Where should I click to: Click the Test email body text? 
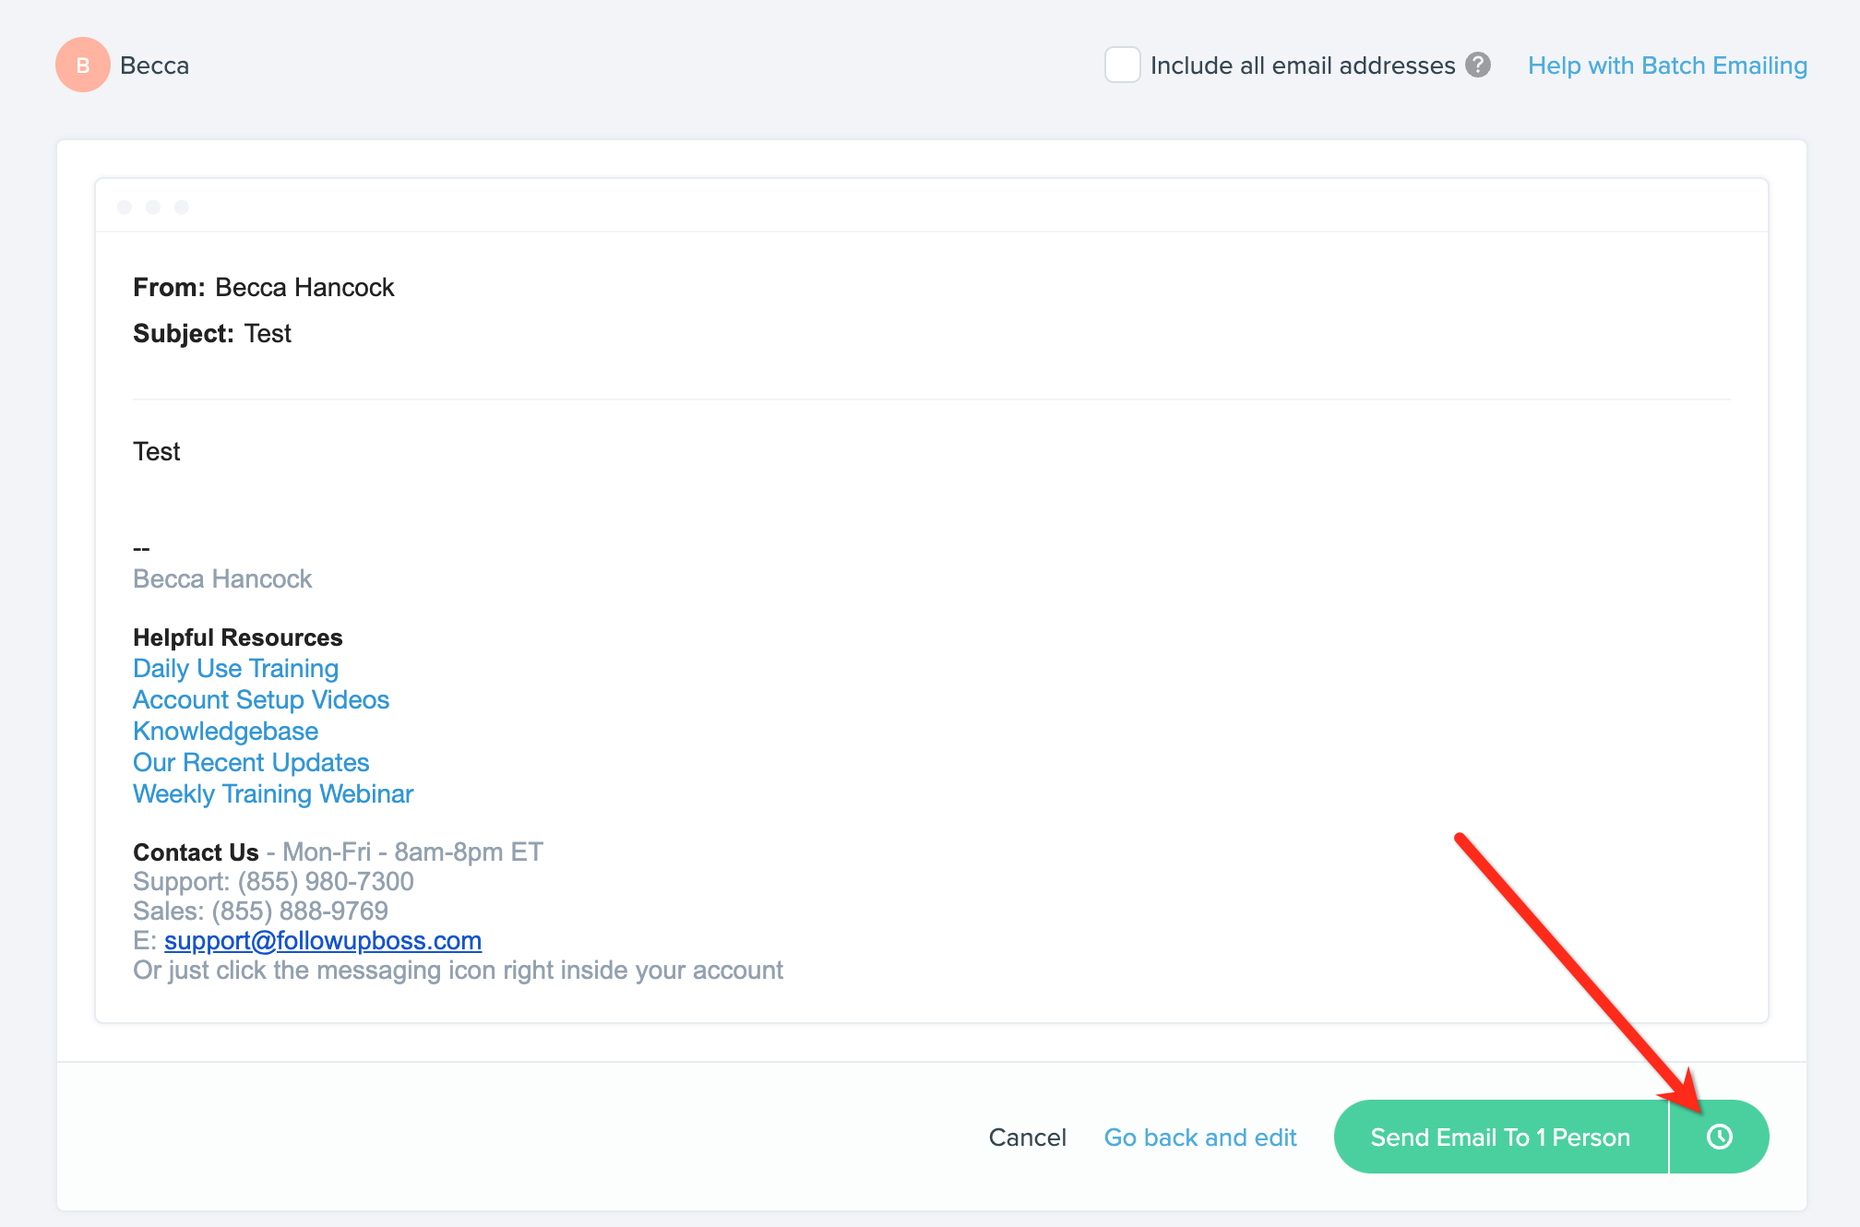157,452
